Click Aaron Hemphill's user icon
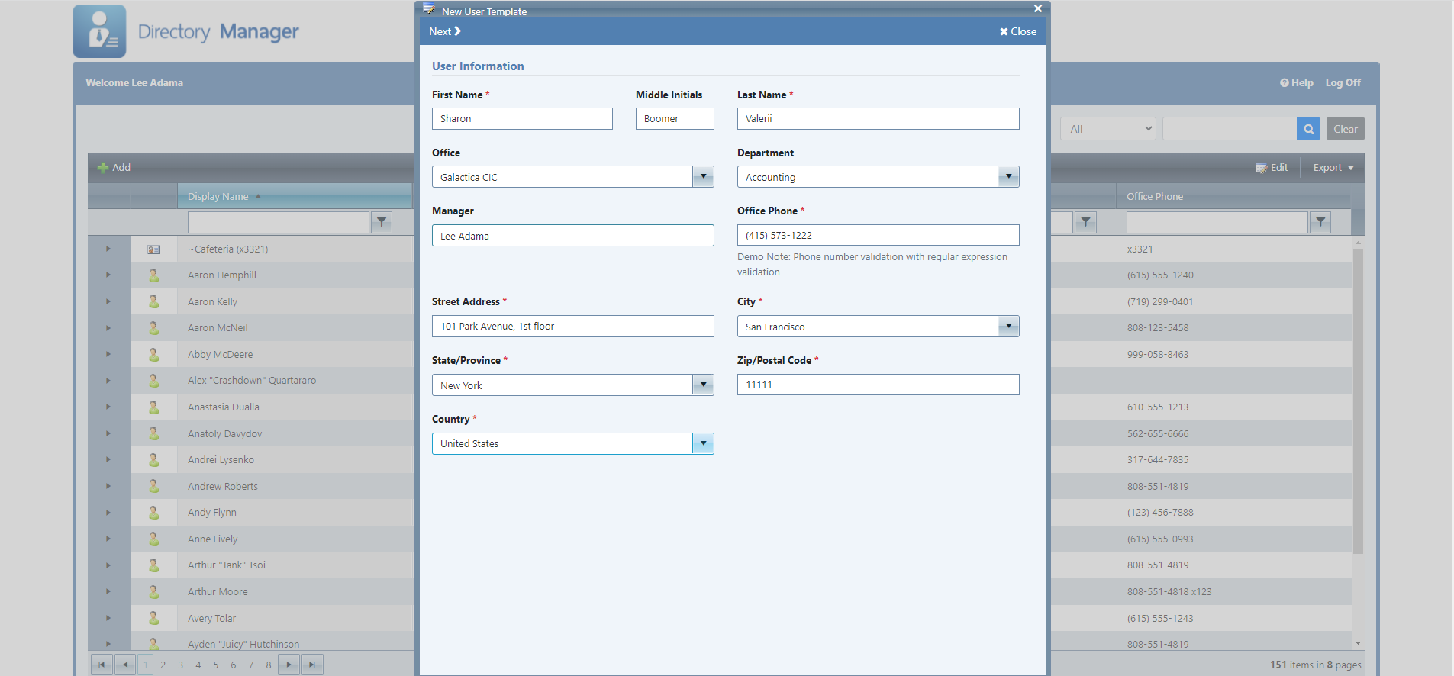 [153, 275]
